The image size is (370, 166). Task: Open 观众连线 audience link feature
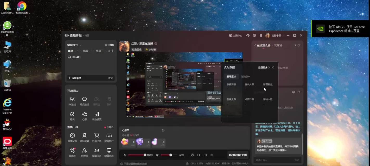[x=84, y=101]
